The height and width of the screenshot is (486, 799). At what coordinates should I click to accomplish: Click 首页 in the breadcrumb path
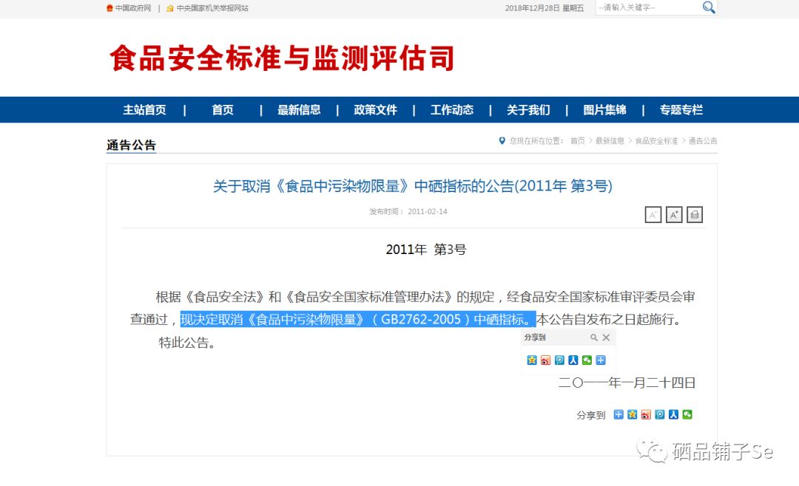(577, 141)
